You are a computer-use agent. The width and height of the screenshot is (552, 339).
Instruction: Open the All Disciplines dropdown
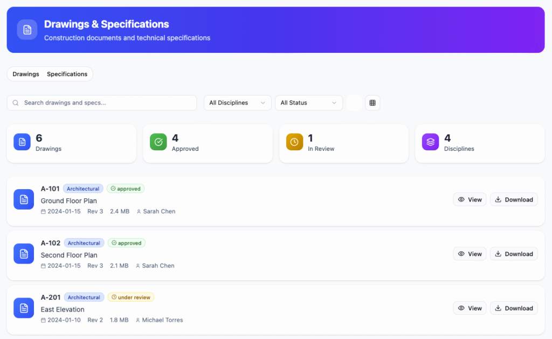tap(237, 103)
